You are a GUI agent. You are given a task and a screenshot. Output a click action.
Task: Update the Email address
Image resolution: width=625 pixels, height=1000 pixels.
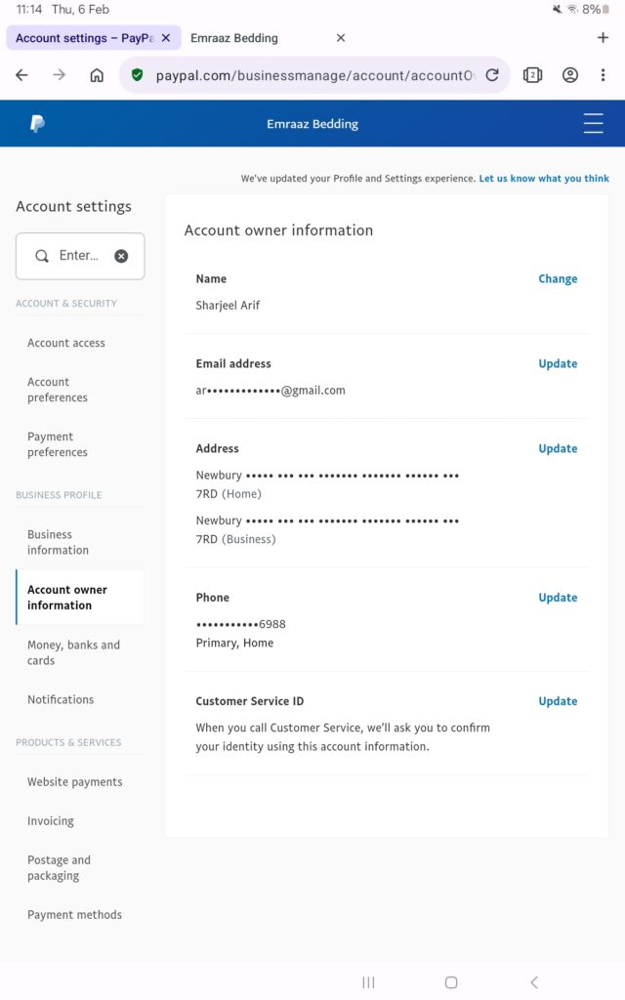558,364
